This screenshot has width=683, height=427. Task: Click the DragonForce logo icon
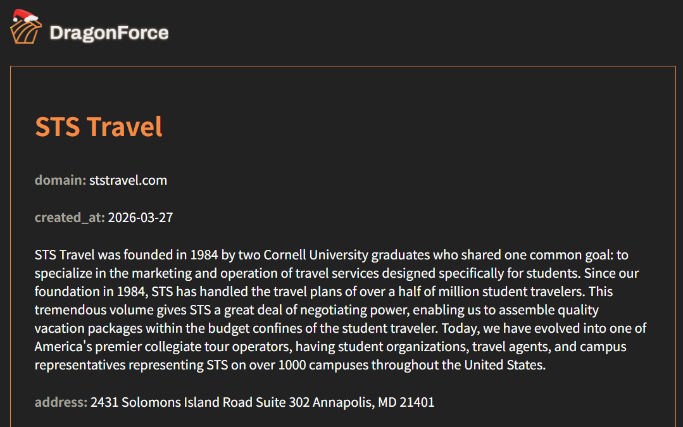click(26, 30)
